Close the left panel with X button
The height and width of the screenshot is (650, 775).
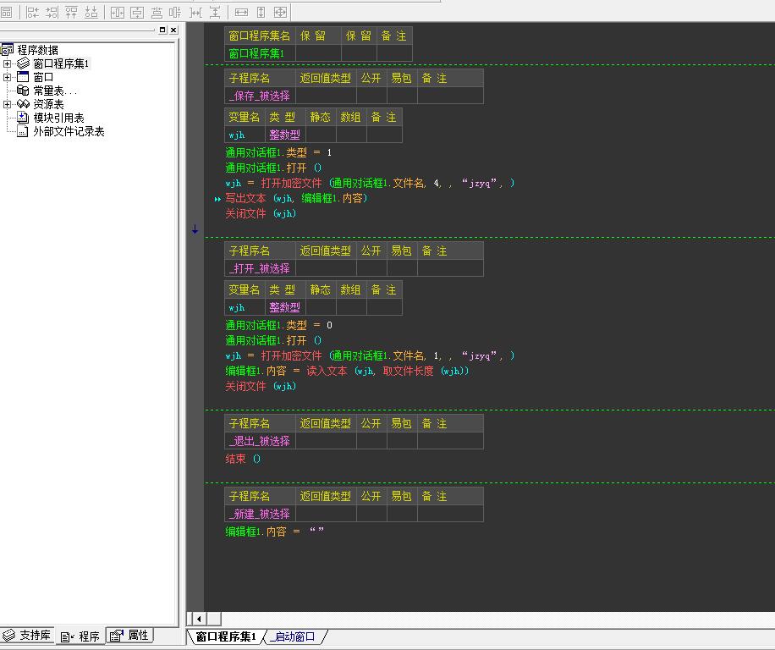173,30
